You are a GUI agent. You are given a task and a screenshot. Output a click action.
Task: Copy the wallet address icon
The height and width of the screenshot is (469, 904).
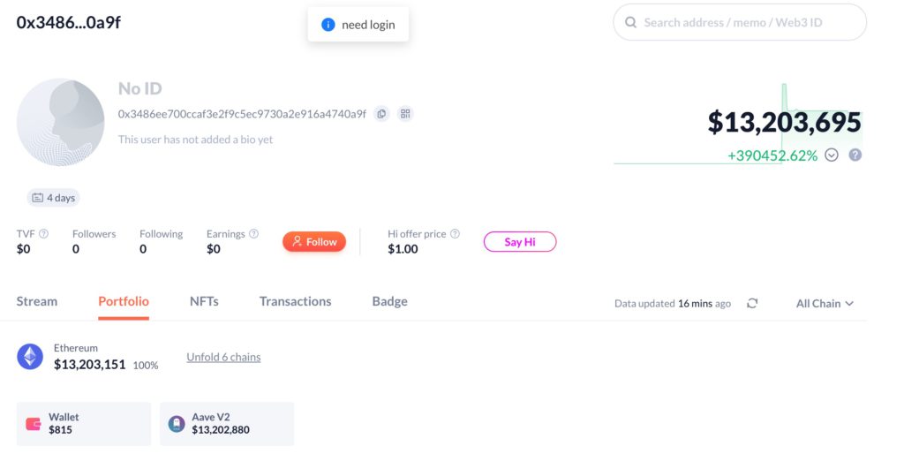(381, 114)
